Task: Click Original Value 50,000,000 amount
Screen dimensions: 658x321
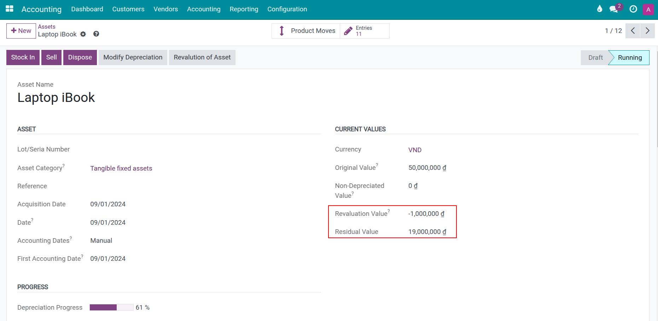Action: [427, 168]
